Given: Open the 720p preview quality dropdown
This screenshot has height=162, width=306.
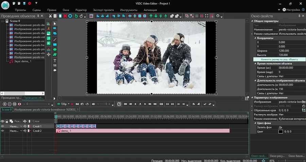Looking at the screenshot, I should point(68,104).
